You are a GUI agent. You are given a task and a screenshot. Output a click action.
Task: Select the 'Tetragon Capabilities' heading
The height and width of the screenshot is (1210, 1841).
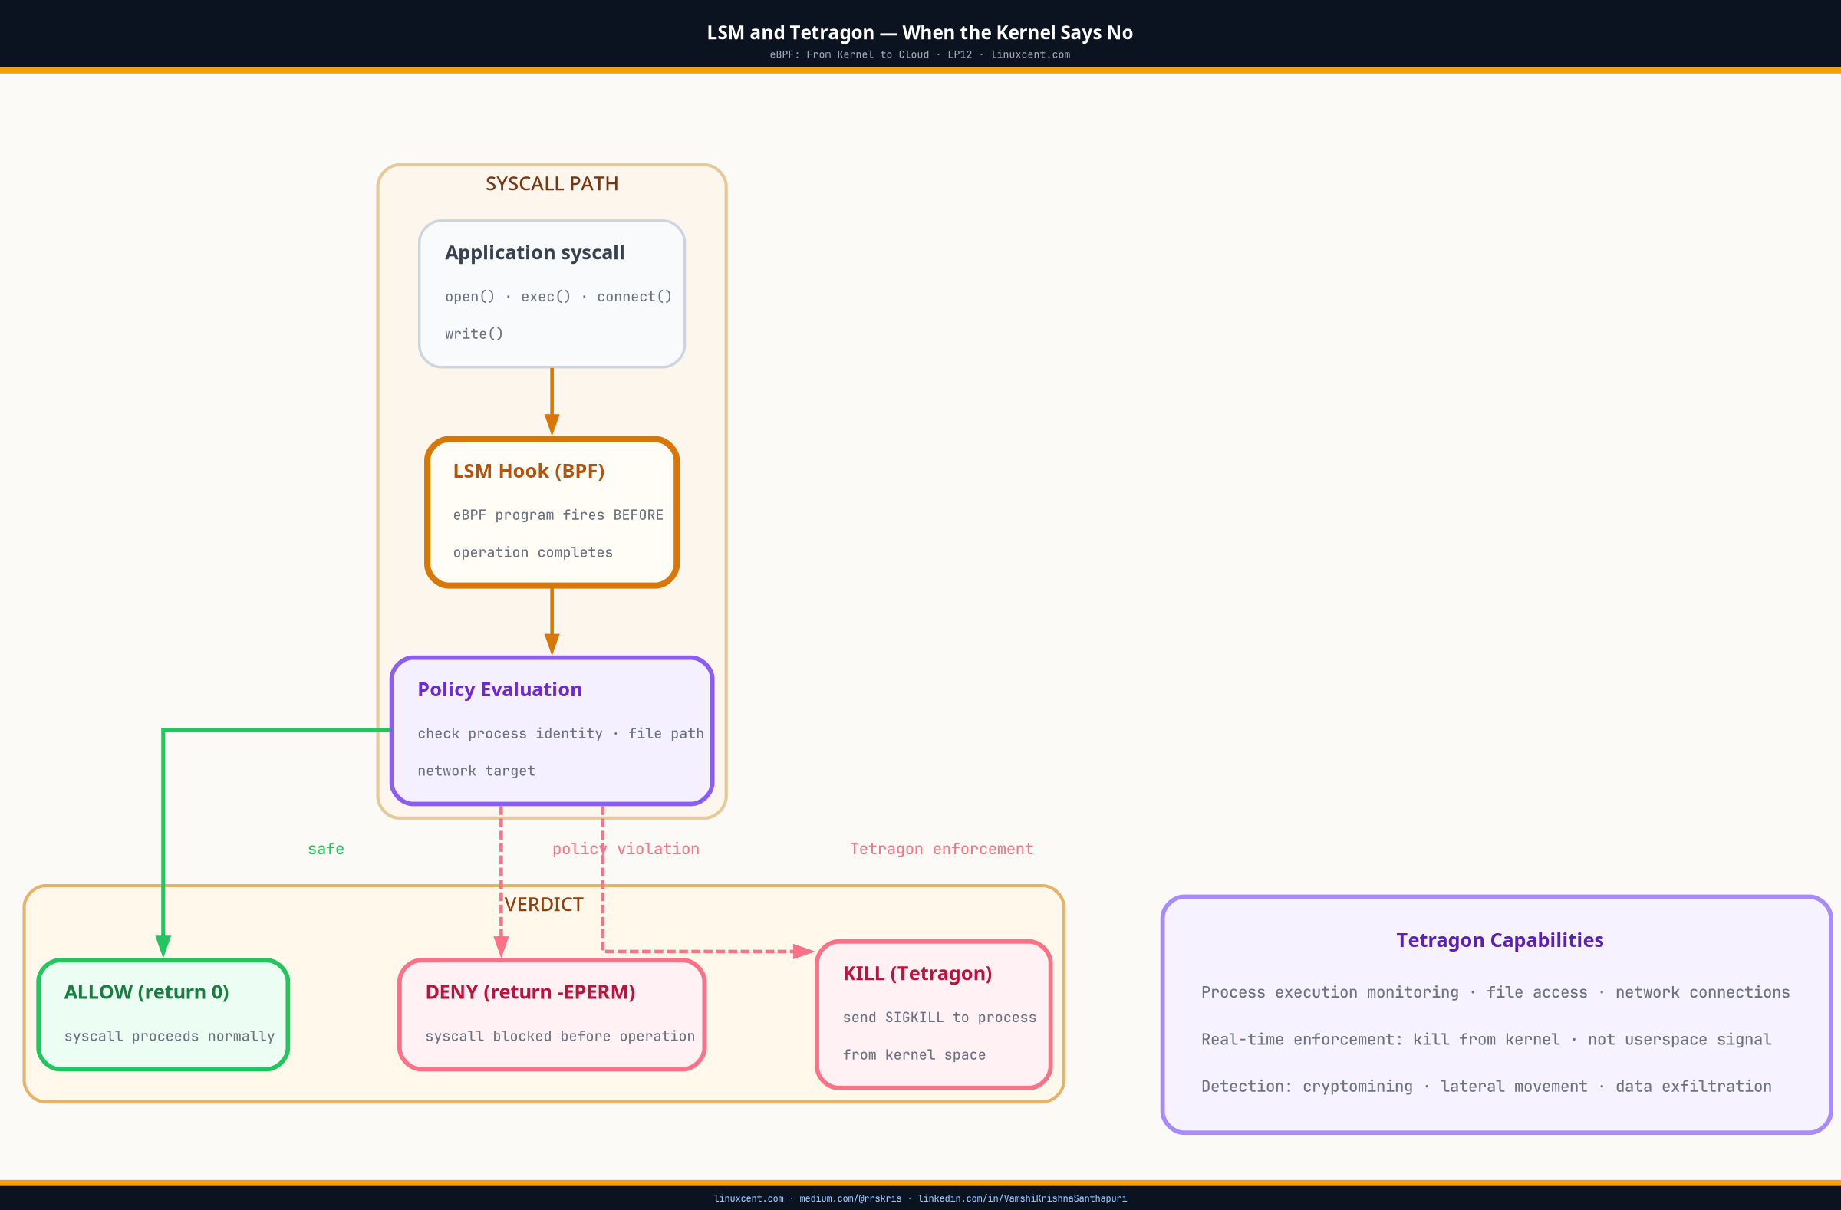[x=1500, y=940]
